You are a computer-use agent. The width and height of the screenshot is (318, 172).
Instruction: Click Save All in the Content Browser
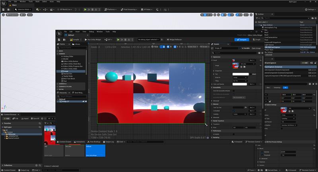pyautogui.click(x=35, y=119)
